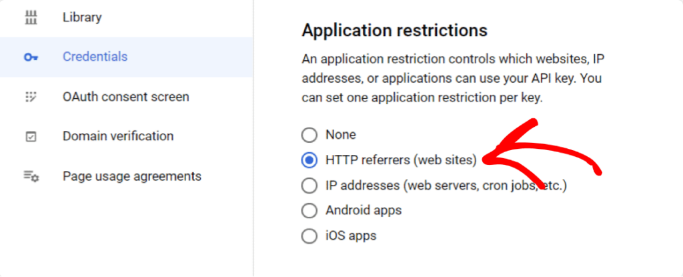Open the Library menu item
Screen dimensions: 683x277
click(126, 18)
